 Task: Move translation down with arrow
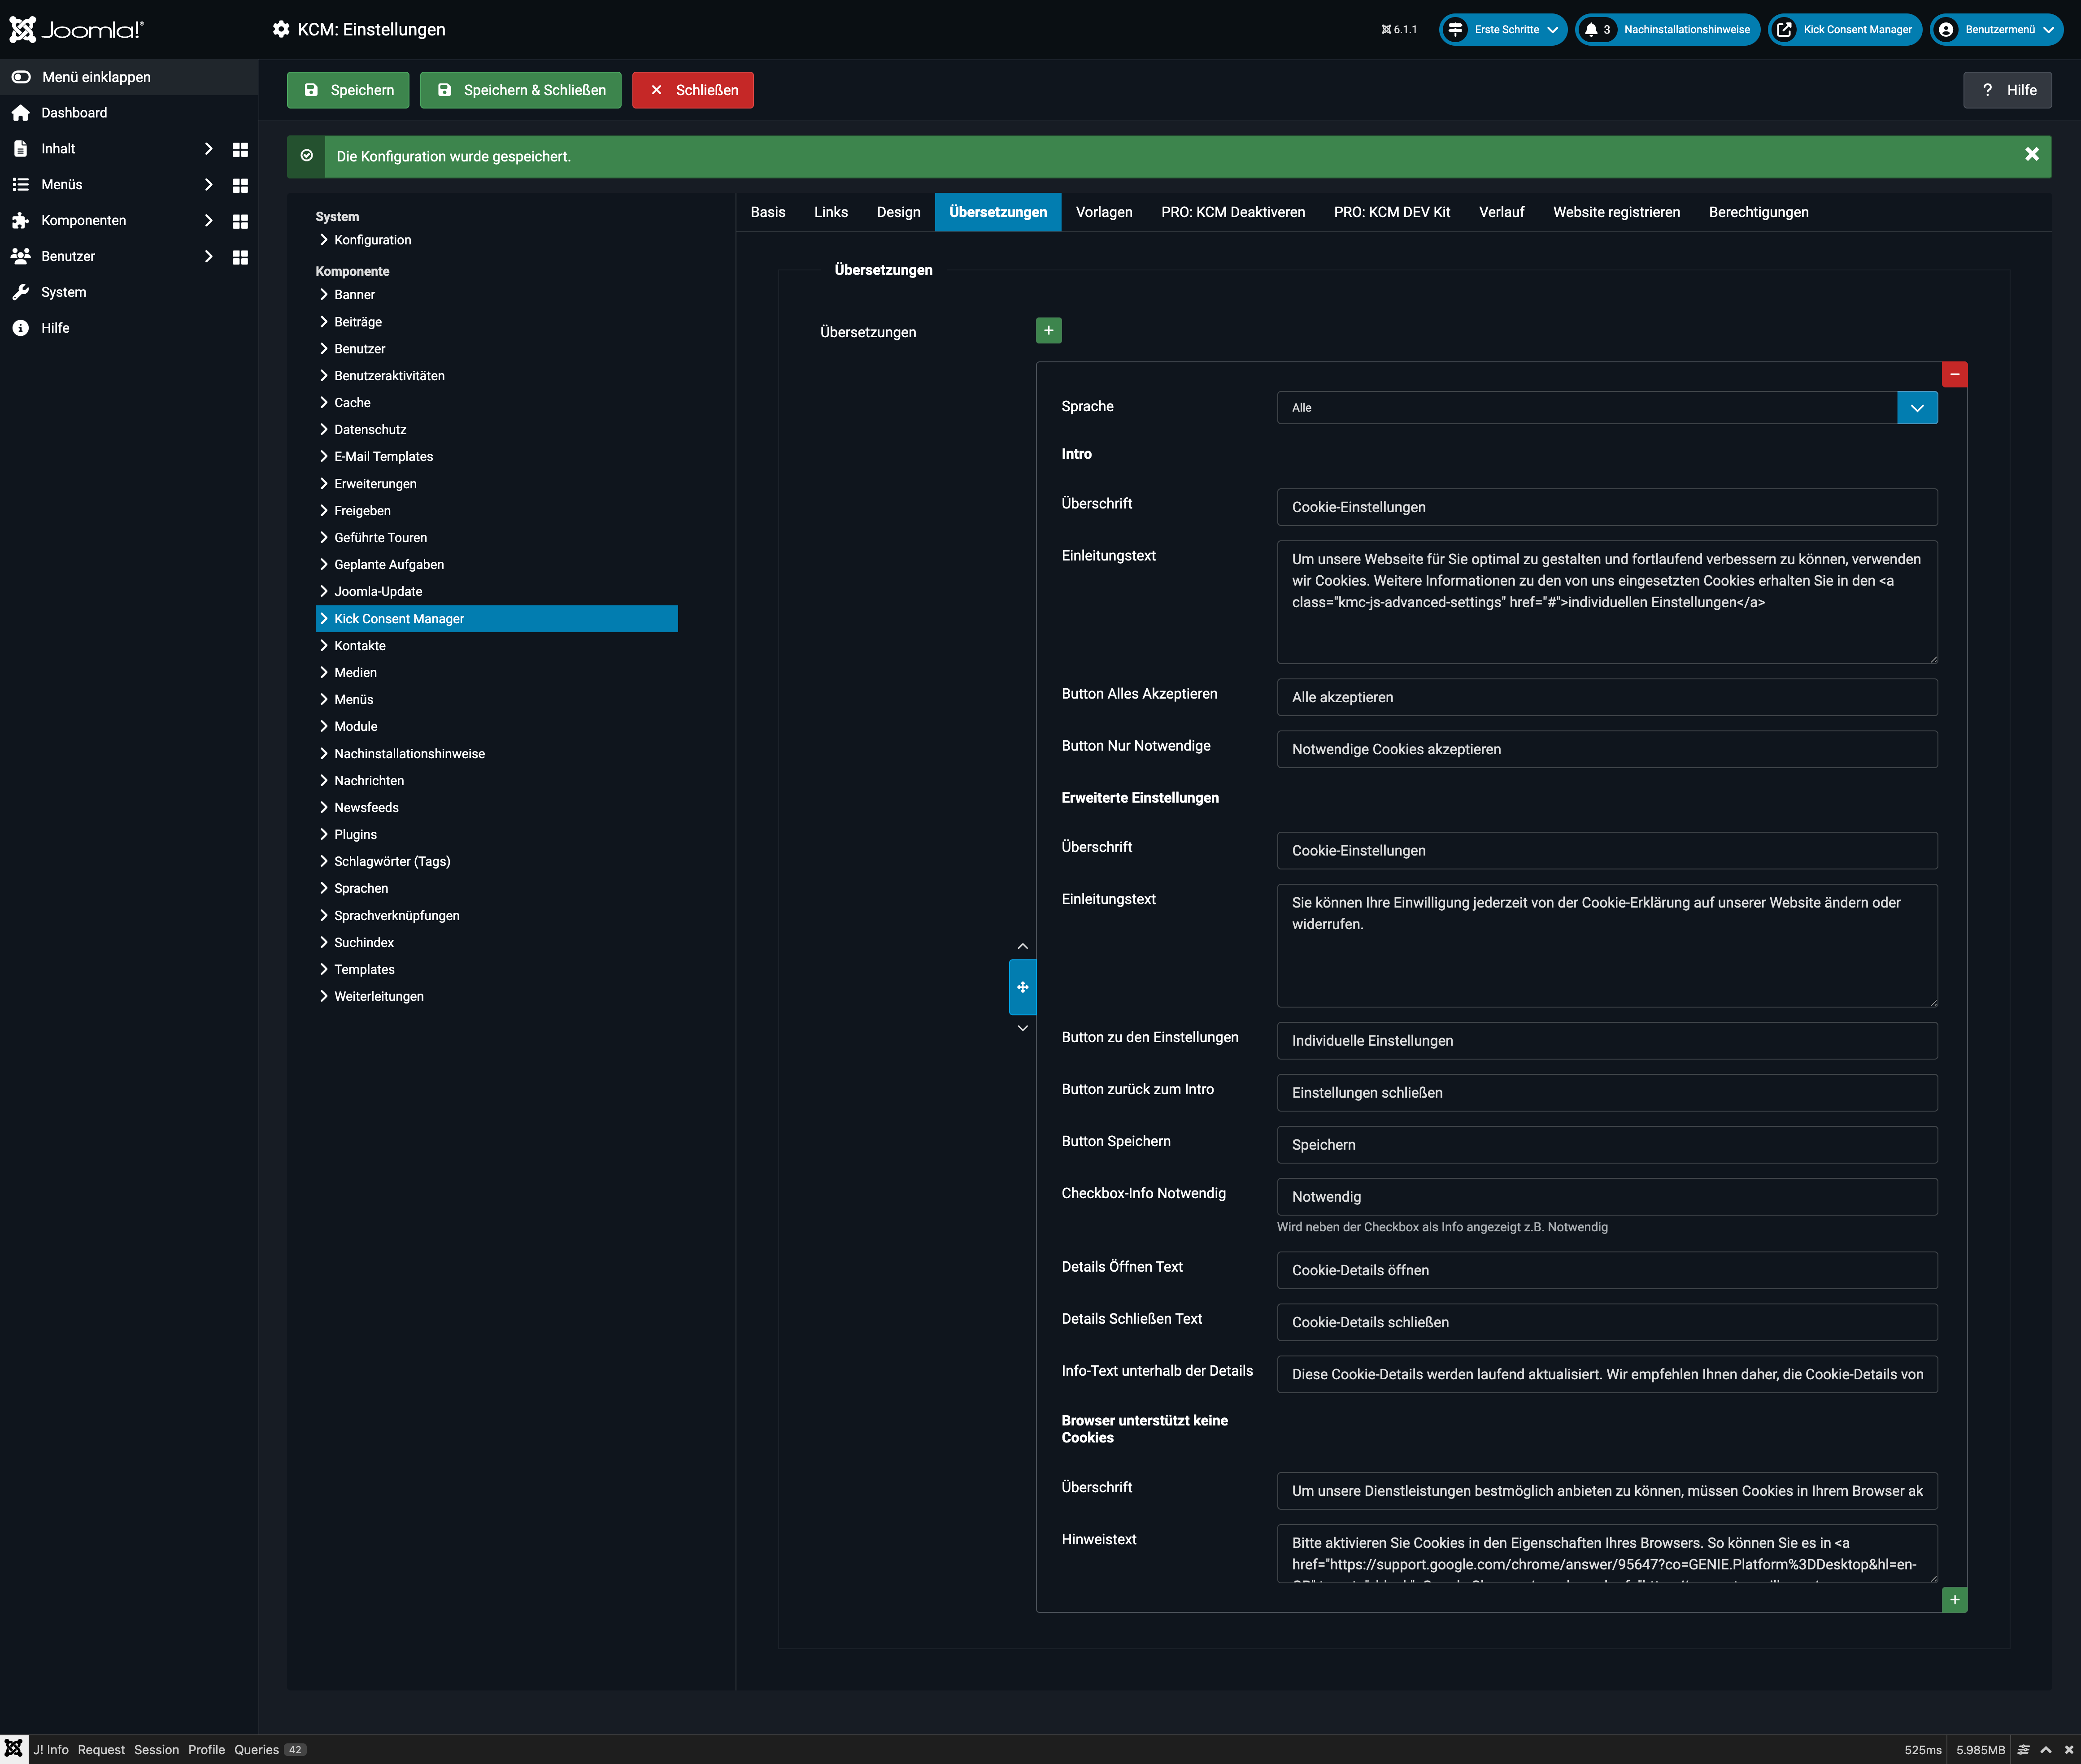tap(1022, 1028)
